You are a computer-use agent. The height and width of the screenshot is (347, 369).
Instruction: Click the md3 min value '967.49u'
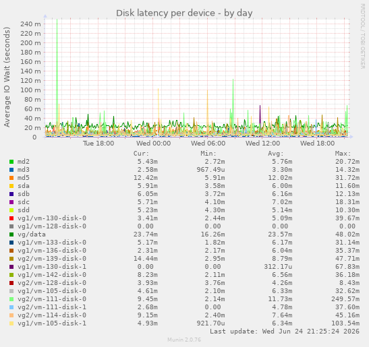coord(210,170)
